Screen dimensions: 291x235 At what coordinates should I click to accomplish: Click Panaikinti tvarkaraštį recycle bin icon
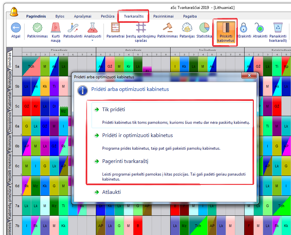(x=277, y=28)
